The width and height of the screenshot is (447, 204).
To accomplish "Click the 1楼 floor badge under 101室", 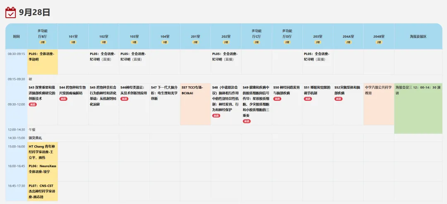I will 73,42.
